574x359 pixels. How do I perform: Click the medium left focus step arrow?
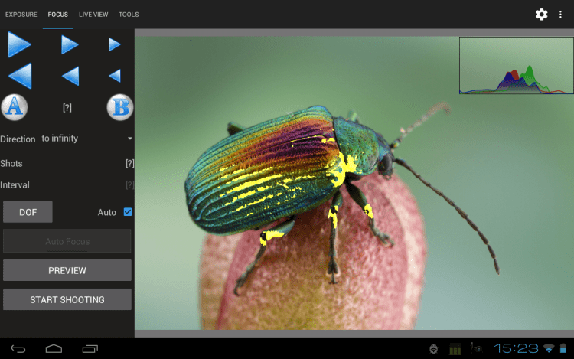click(70, 76)
